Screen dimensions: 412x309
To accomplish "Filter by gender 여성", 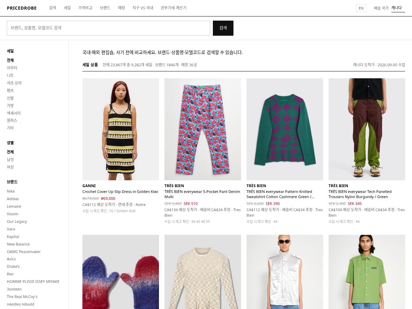I will [x=10, y=167].
